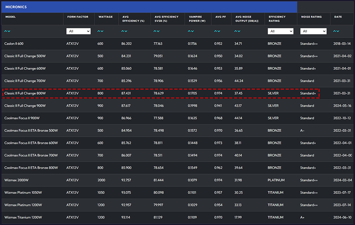355x225 pixels.
Task: Sort Avg PF descending arrow
Action: pos(219,31)
